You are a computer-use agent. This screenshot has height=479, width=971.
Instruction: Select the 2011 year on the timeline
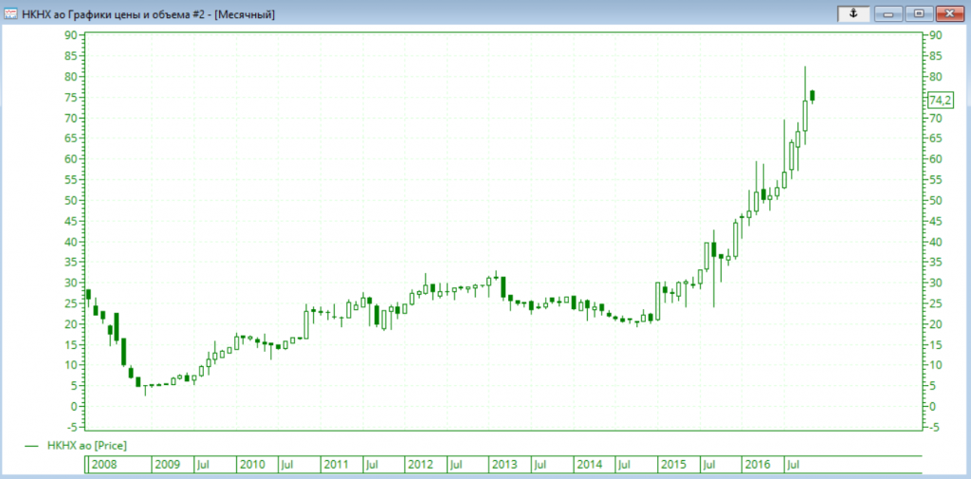pyautogui.click(x=336, y=465)
